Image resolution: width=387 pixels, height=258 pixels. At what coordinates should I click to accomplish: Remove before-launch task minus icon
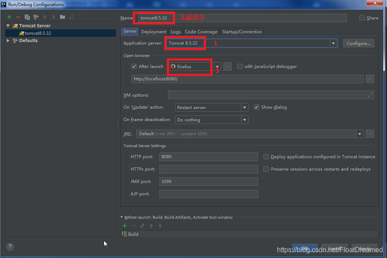pyautogui.click(x=134, y=226)
